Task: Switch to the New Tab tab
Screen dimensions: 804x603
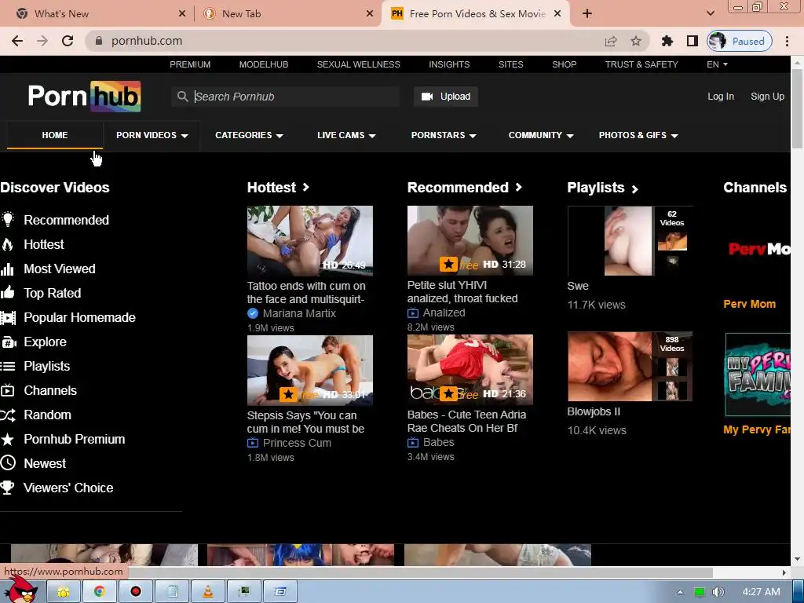Action: [288, 14]
